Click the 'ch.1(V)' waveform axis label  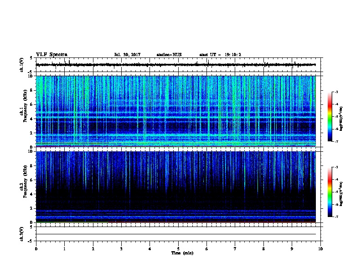tap(22, 65)
